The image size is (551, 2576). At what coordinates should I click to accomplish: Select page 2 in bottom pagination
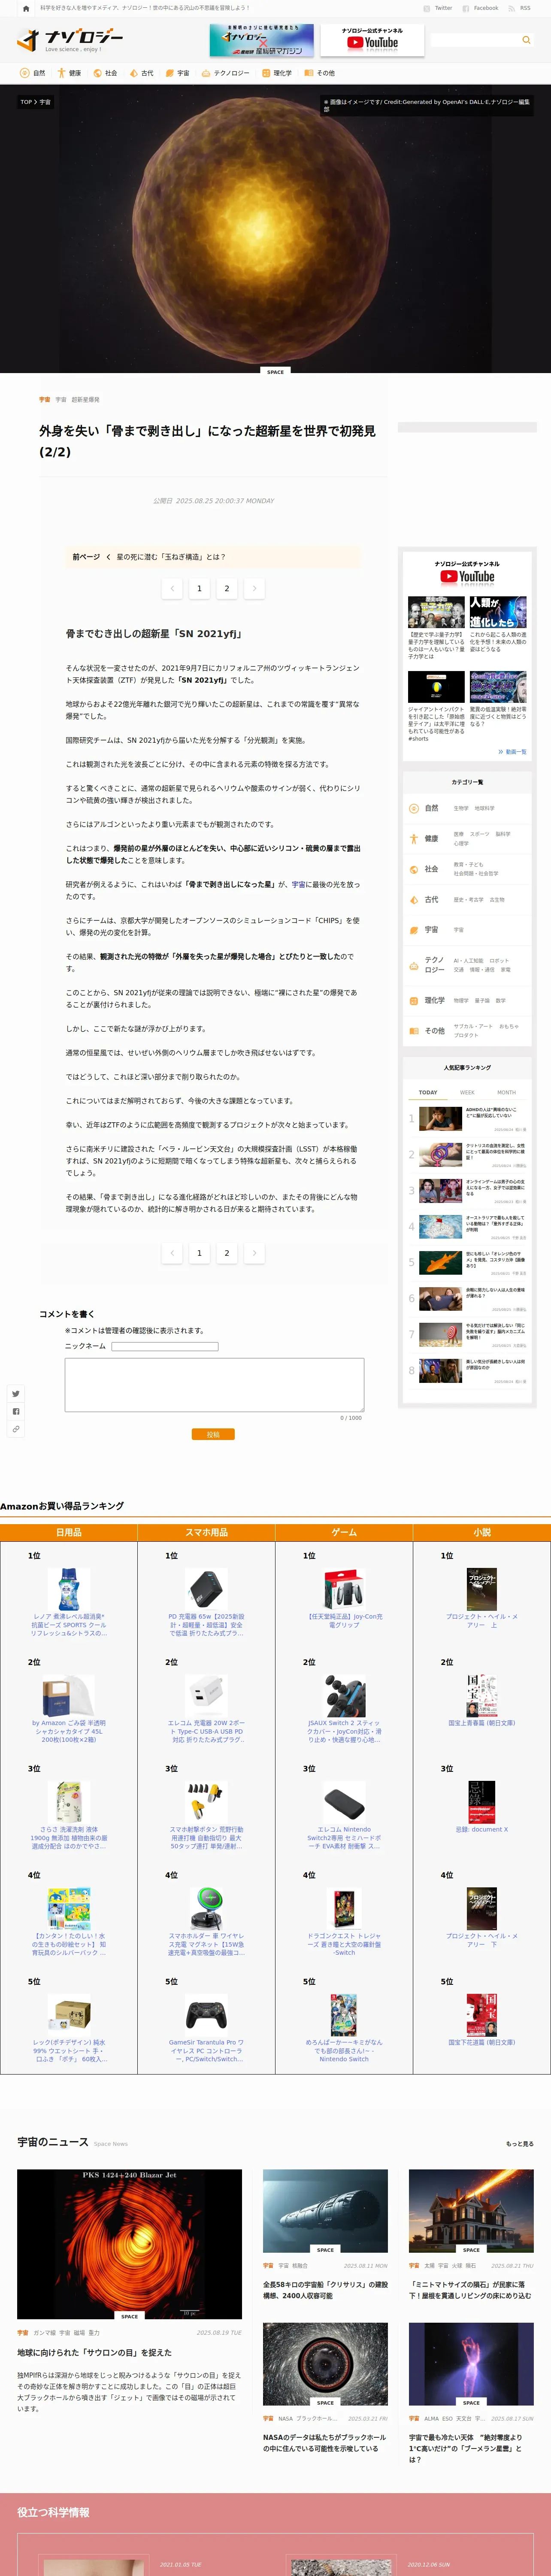(x=227, y=1252)
